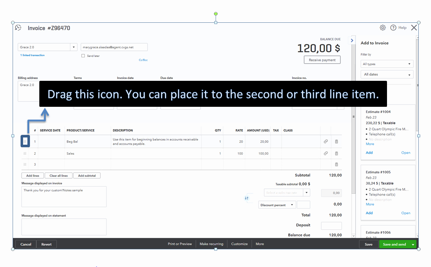The height and width of the screenshot is (267, 431).
Task: Click the Cancel button
Action: 26,244
